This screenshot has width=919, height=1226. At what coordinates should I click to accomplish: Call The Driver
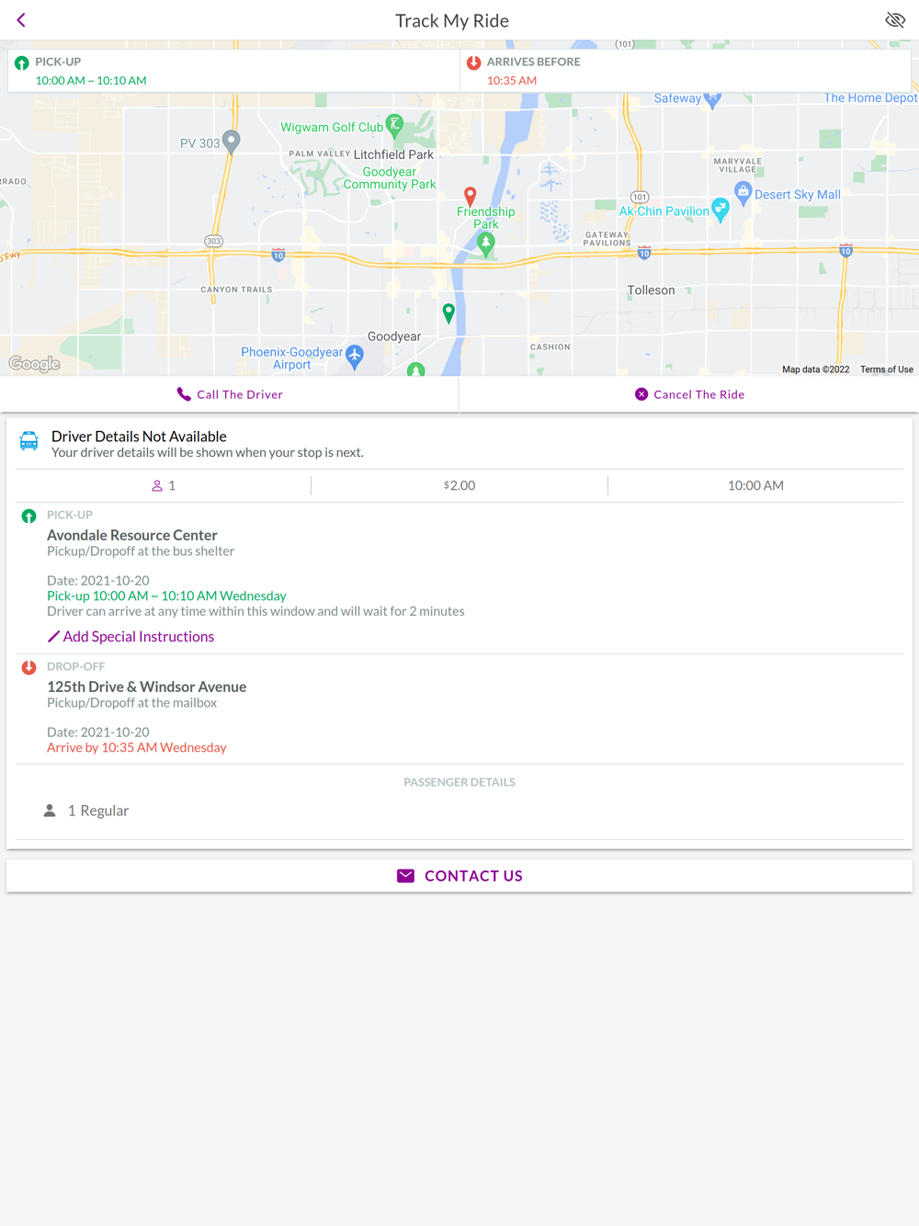(230, 394)
